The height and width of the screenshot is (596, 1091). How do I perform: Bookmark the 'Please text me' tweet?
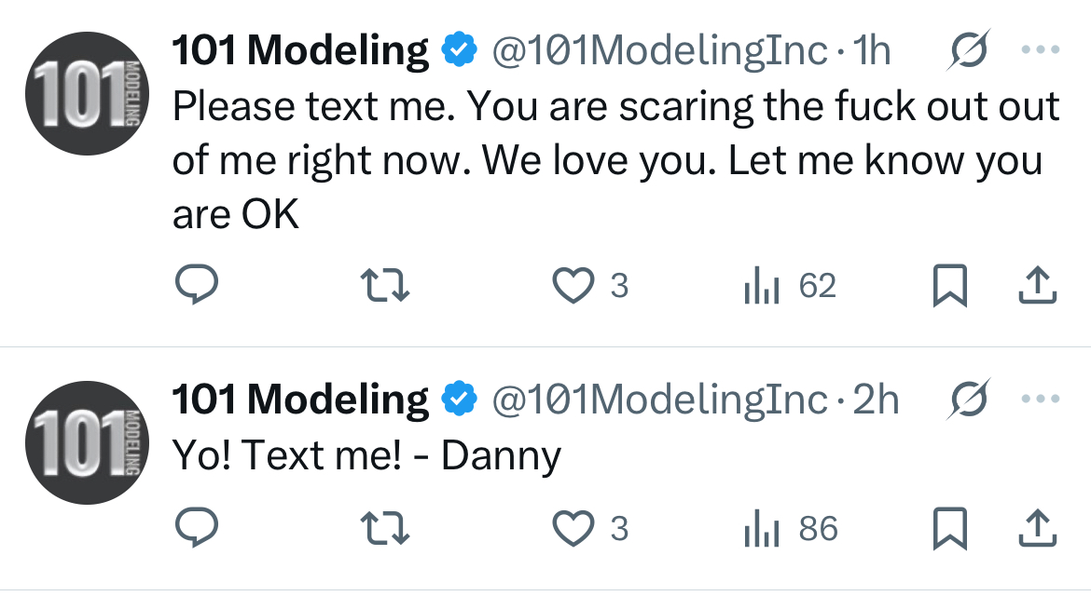point(950,285)
